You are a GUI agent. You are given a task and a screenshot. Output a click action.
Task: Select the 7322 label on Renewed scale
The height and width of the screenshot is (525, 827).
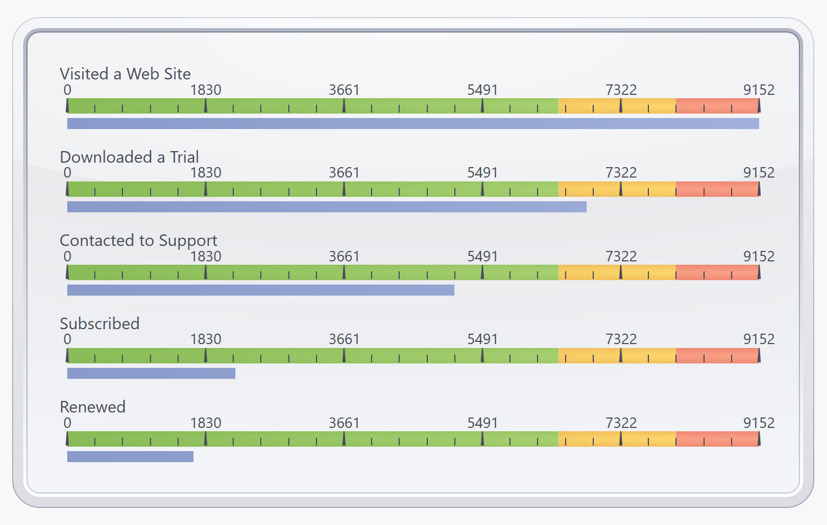click(x=621, y=423)
